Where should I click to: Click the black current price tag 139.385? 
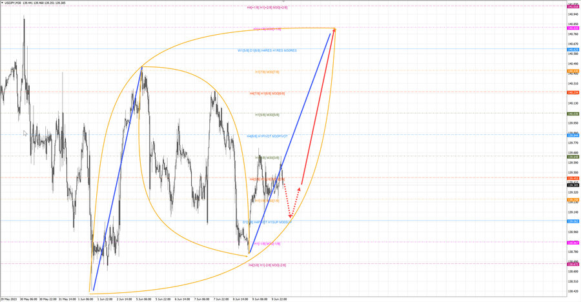[x=573, y=185]
